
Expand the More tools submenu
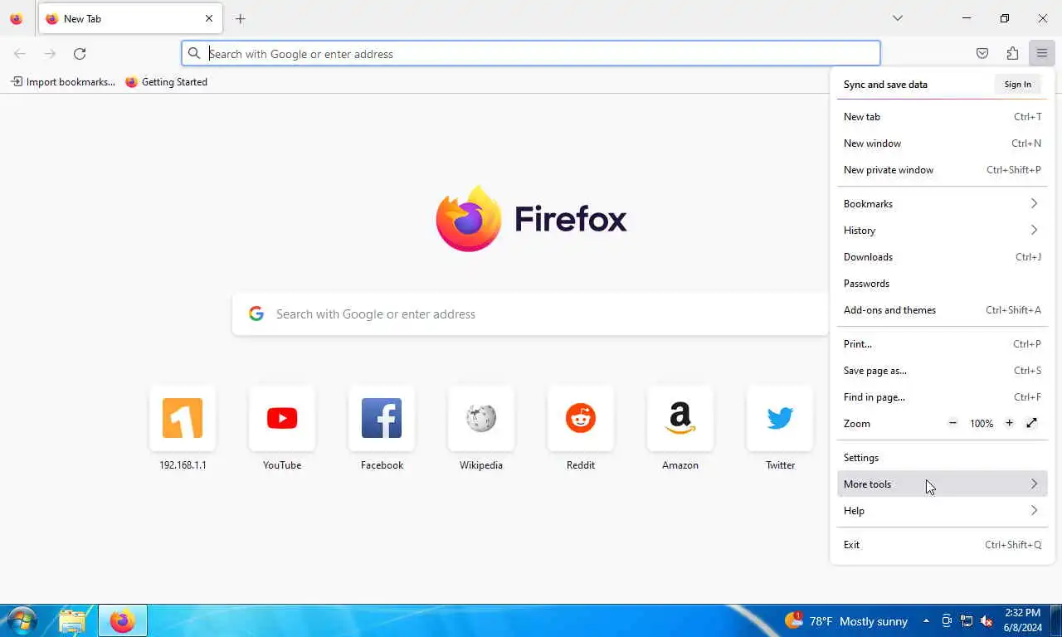click(943, 484)
